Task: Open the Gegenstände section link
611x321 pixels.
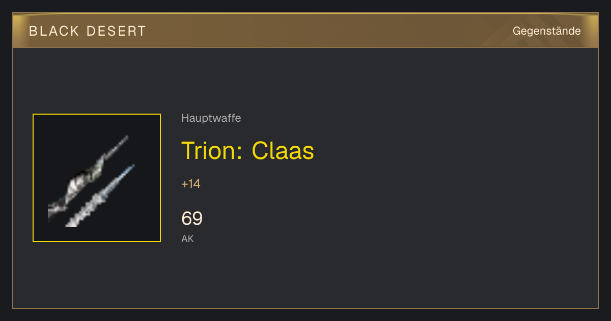Action: tap(546, 31)
